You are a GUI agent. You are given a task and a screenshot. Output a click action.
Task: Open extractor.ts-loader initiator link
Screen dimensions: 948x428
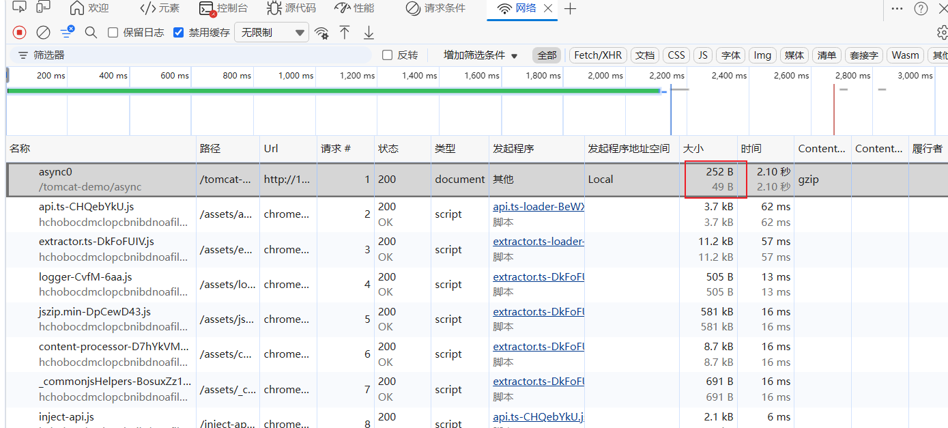538,242
